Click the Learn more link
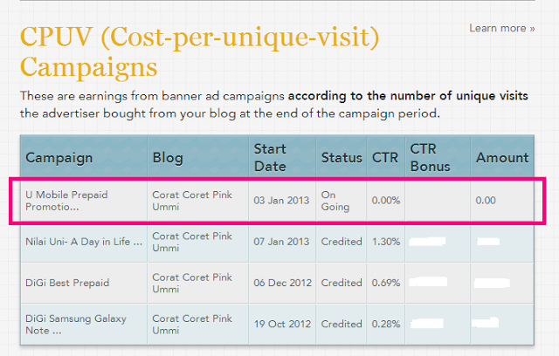This screenshot has width=559, height=356. (502, 28)
